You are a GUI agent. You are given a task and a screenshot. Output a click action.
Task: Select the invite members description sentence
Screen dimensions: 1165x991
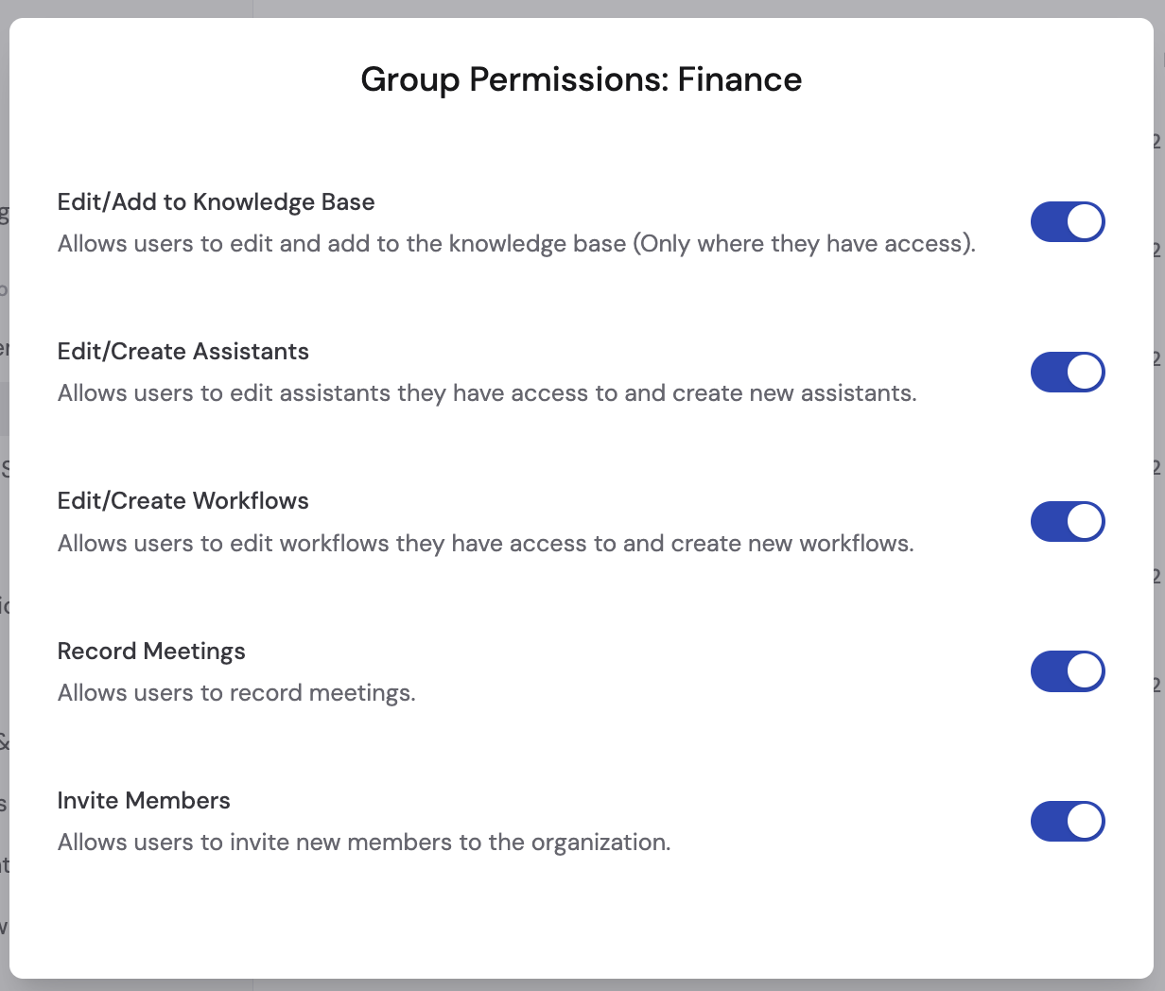[x=364, y=842]
